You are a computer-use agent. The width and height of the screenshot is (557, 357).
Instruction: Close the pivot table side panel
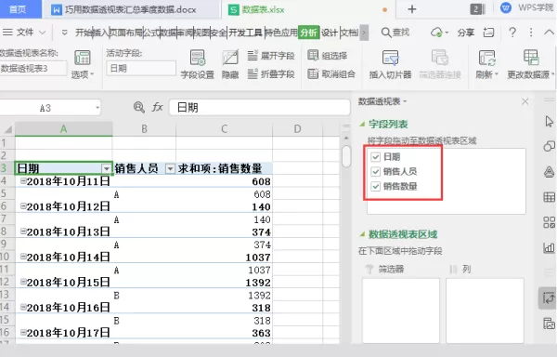click(525, 101)
